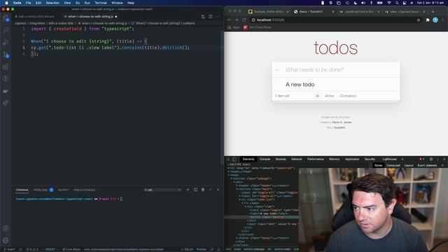
Task: Open the Run and Debug view with badge
Action: [x=6, y=55]
